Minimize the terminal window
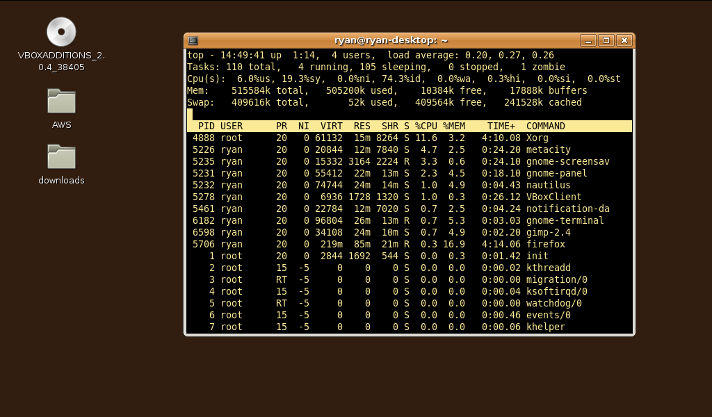This screenshot has height=417, width=712. 588,41
